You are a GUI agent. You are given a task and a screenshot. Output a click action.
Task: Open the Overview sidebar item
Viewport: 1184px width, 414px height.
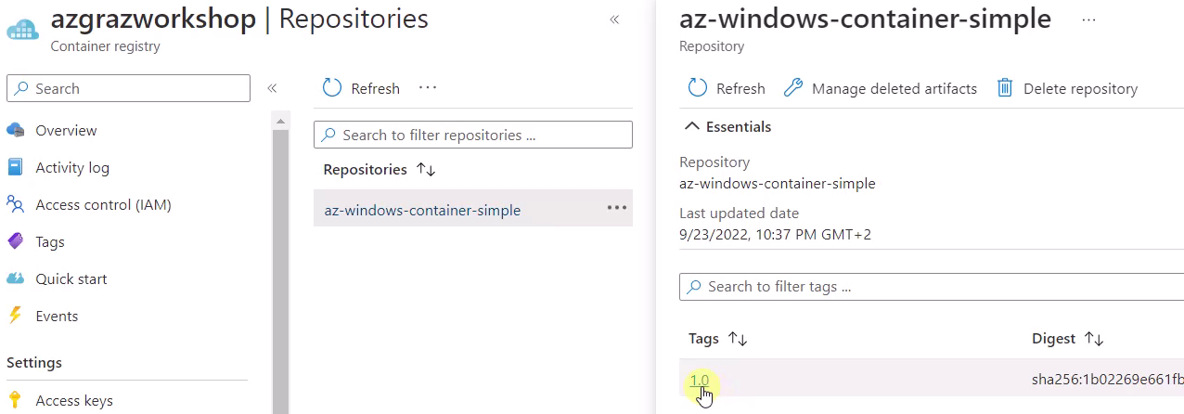click(66, 131)
